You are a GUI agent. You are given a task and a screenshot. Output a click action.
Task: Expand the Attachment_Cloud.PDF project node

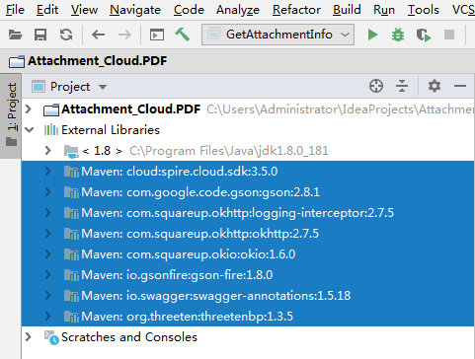(x=29, y=108)
